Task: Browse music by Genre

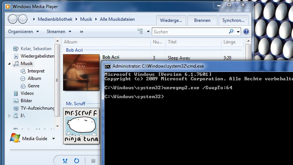Action: coord(33,86)
